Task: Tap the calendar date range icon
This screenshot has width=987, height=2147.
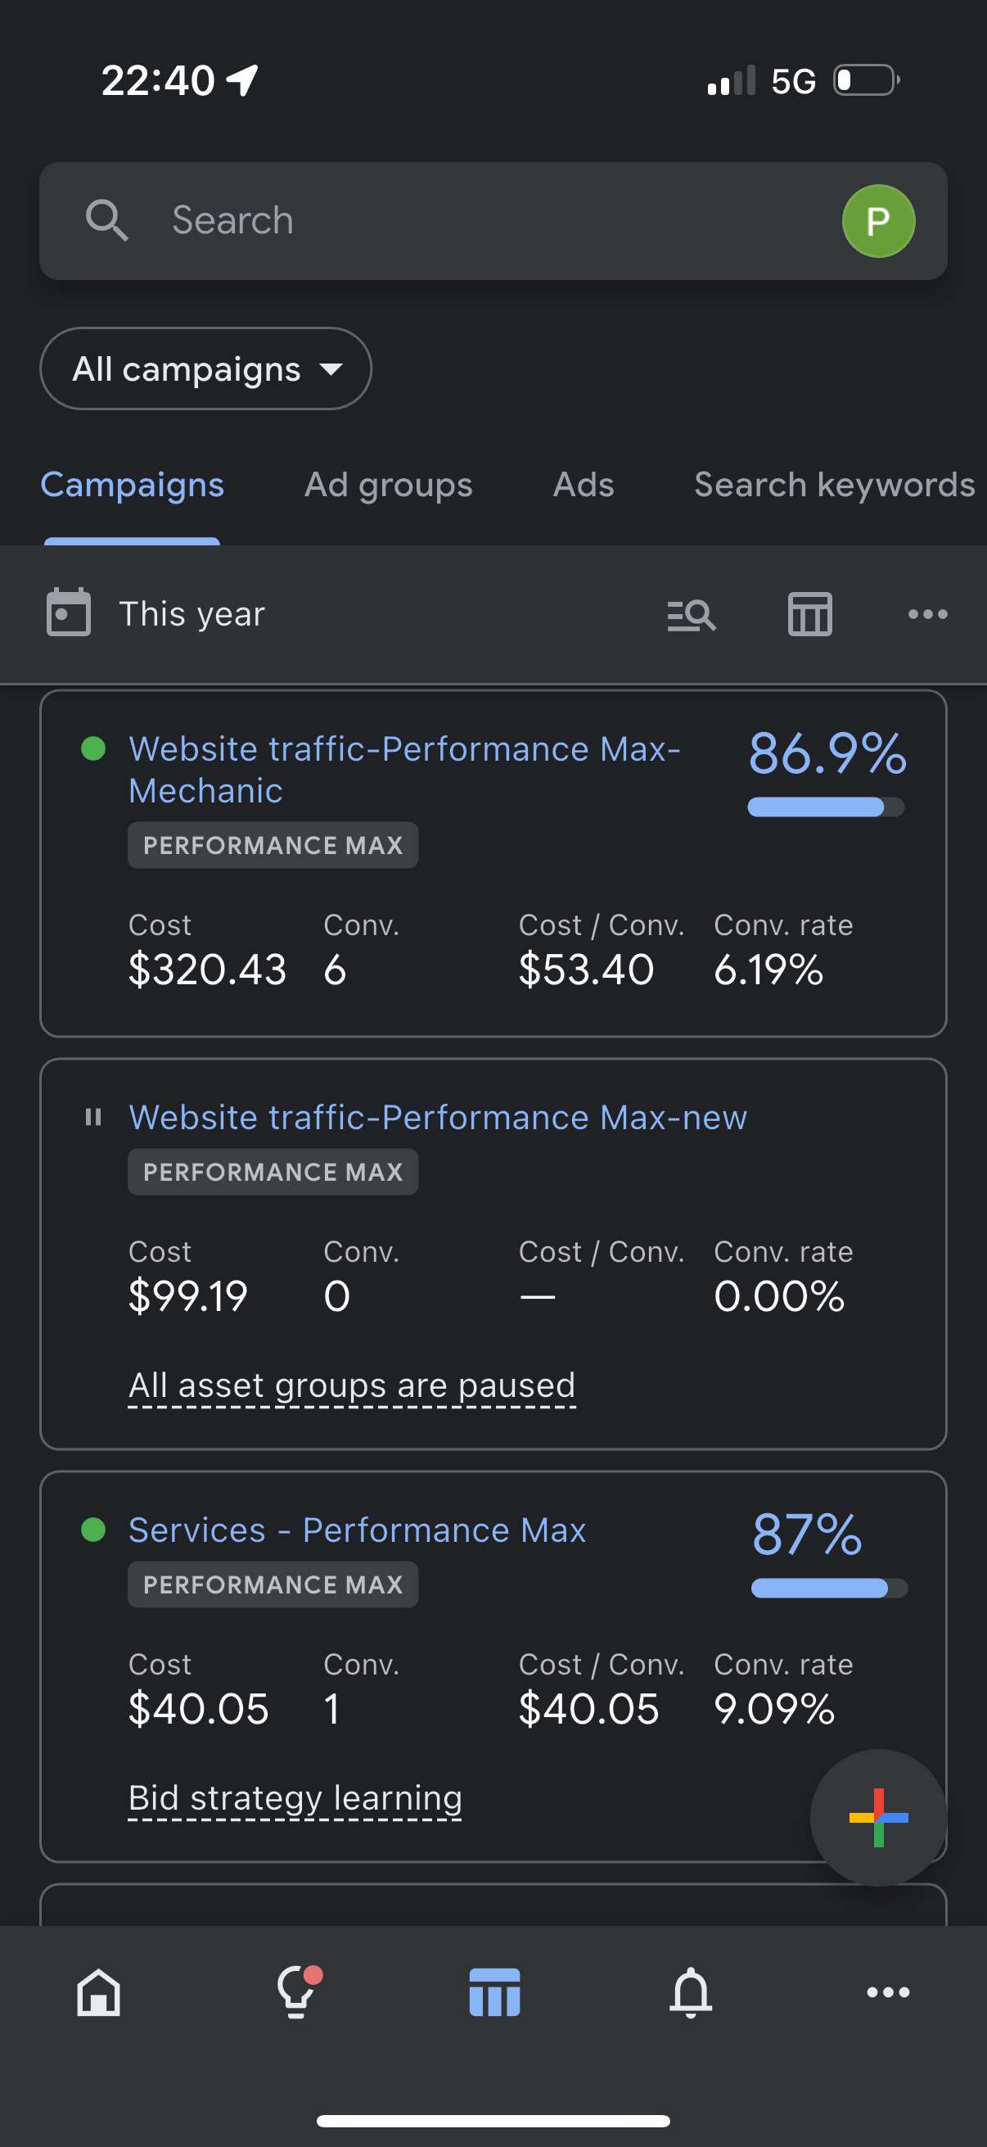Action: pos(68,612)
